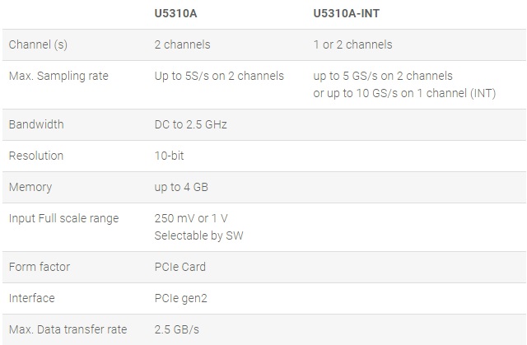Click 'up to 10 GS/s on 1 channel' line
Image resolution: width=527 pixels, height=345 pixels.
(404, 92)
